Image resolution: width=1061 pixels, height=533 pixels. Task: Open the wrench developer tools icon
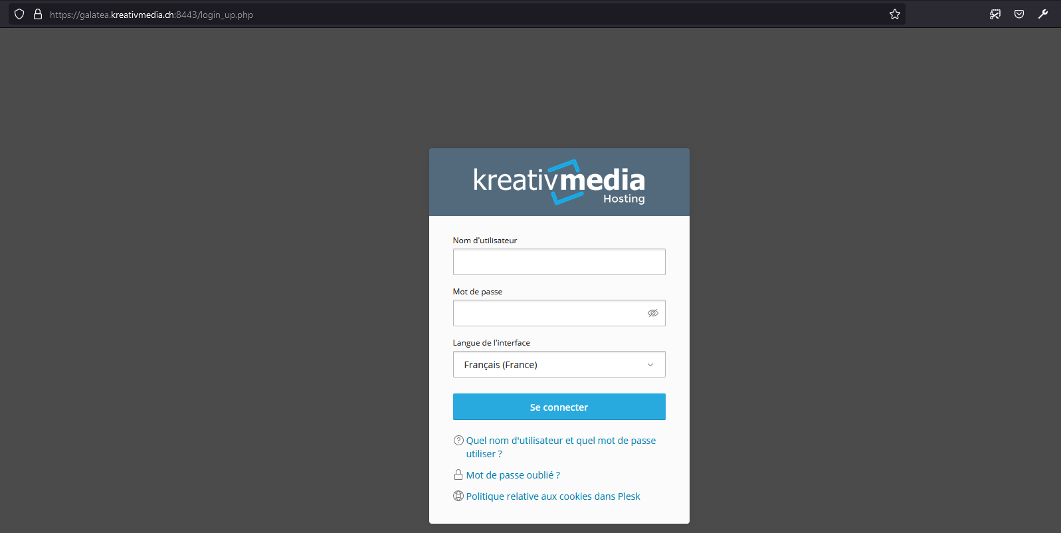point(1043,14)
